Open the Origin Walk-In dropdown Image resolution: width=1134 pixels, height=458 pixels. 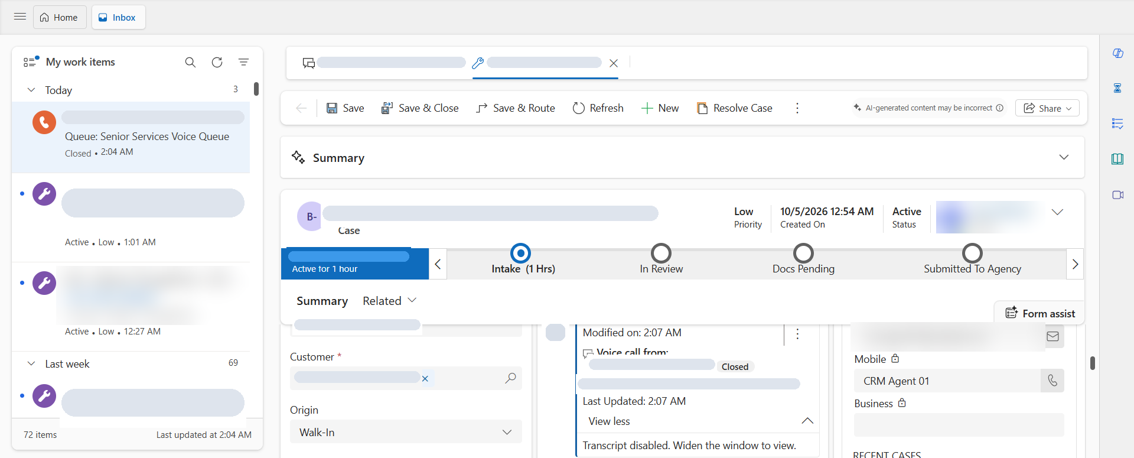[x=406, y=432]
